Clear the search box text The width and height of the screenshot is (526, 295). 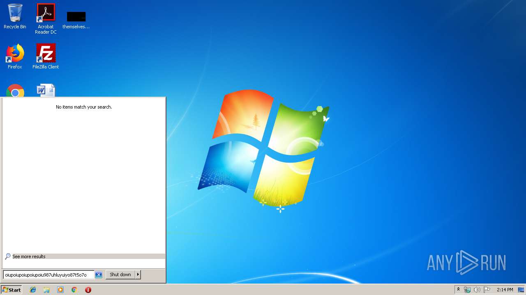point(99,275)
